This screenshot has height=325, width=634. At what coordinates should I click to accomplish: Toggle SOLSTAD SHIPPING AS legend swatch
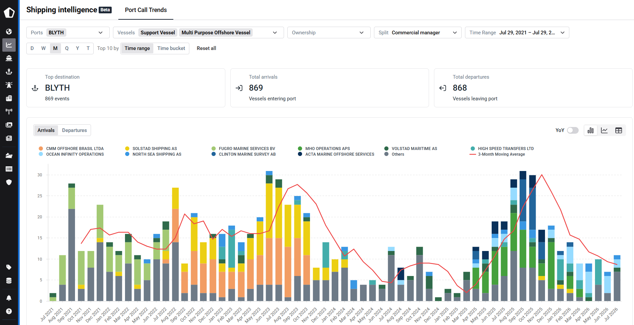pos(127,149)
